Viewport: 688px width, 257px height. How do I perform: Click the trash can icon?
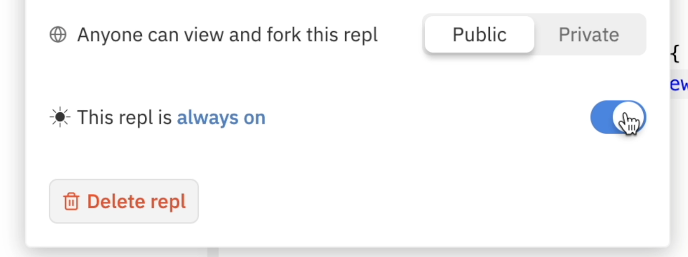[x=71, y=202]
